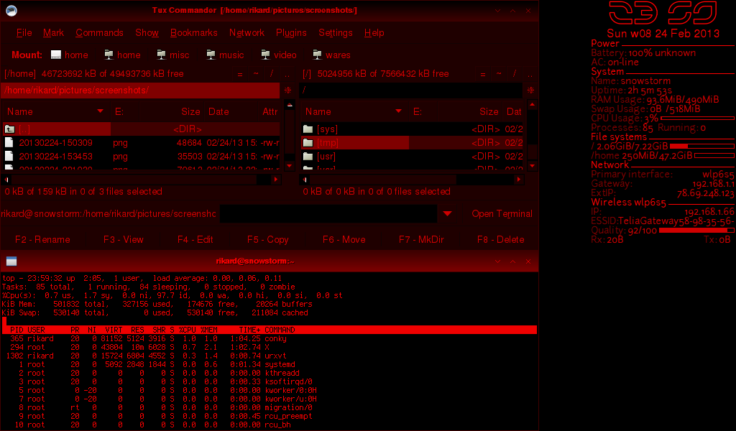Image resolution: width=736 pixels, height=431 pixels.
Task: Open the Show menu
Action: [147, 33]
